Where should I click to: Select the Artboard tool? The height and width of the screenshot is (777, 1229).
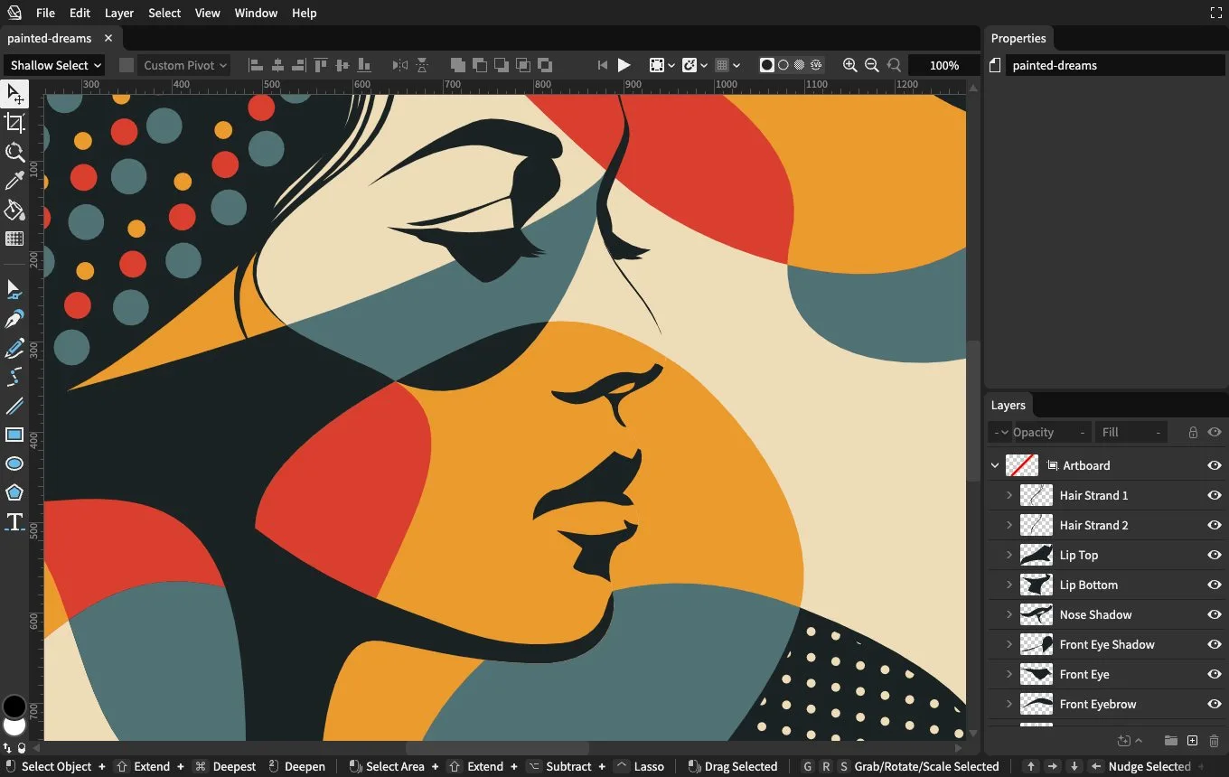(14, 123)
